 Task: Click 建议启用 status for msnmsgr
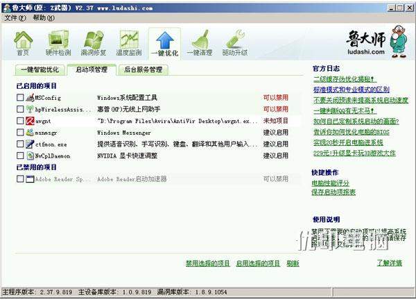[276, 133]
